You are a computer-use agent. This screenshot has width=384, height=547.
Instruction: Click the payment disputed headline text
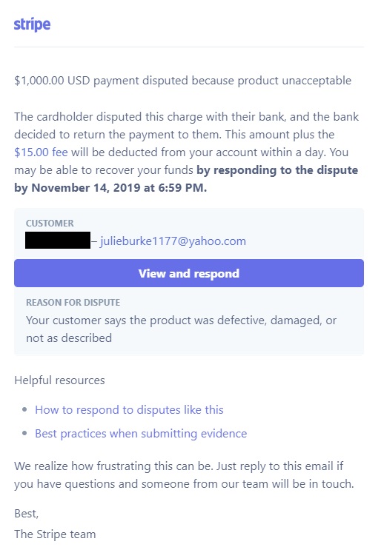point(183,81)
